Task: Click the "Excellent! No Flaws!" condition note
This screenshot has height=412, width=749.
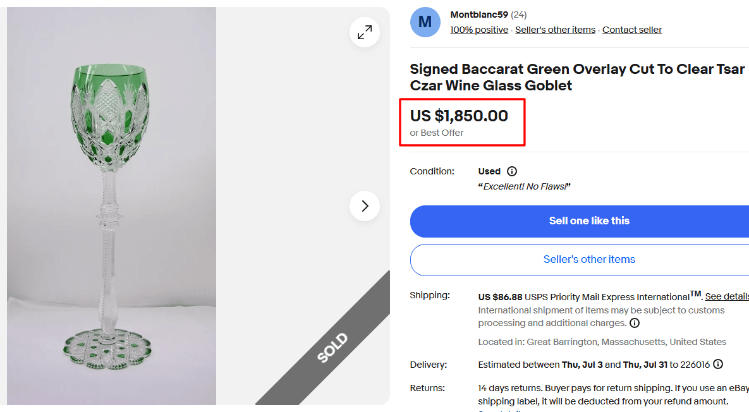Action: coord(524,186)
